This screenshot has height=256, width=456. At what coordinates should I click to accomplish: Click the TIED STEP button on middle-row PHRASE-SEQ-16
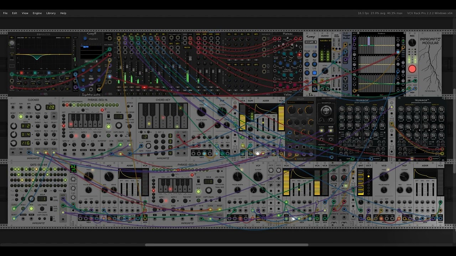(95, 136)
